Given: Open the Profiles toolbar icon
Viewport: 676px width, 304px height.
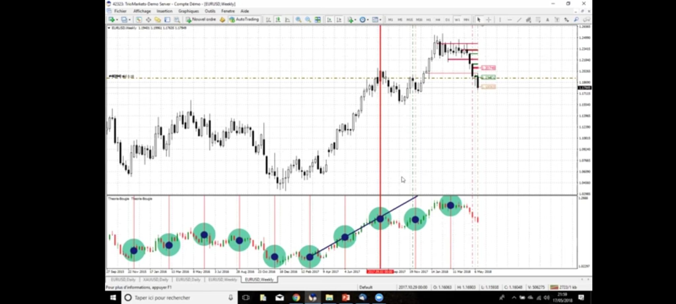Looking at the screenshot, I should point(124,20).
